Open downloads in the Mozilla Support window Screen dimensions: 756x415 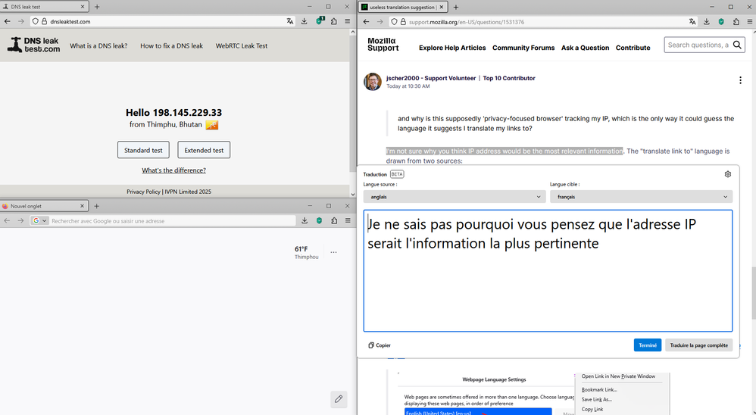(706, 22)
